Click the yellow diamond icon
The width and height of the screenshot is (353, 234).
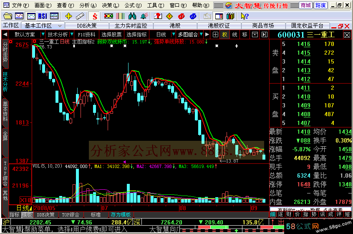[169, 16]
